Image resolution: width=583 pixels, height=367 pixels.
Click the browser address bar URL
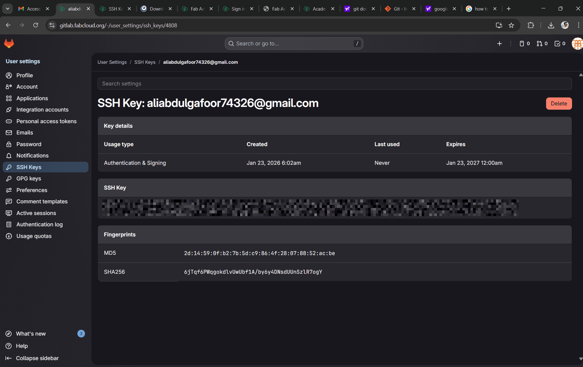click(118, 25)
